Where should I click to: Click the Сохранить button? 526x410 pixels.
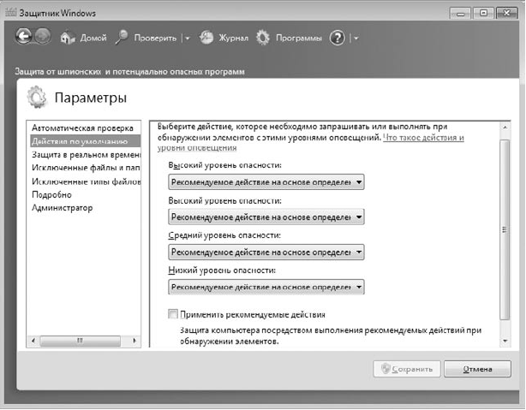(407, 369)
